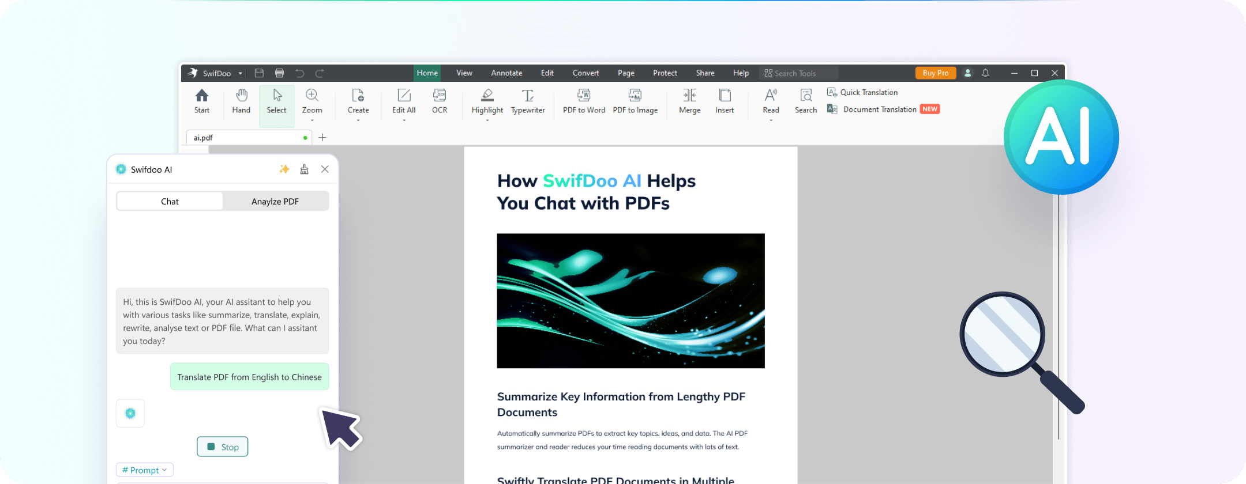This screenshot has width=1246, height=484.
Task: Switch to the Edit tab
Action: pos(547,73)
